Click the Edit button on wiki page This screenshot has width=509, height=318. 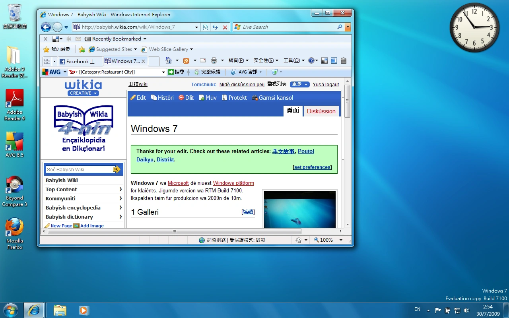(138, 98)
